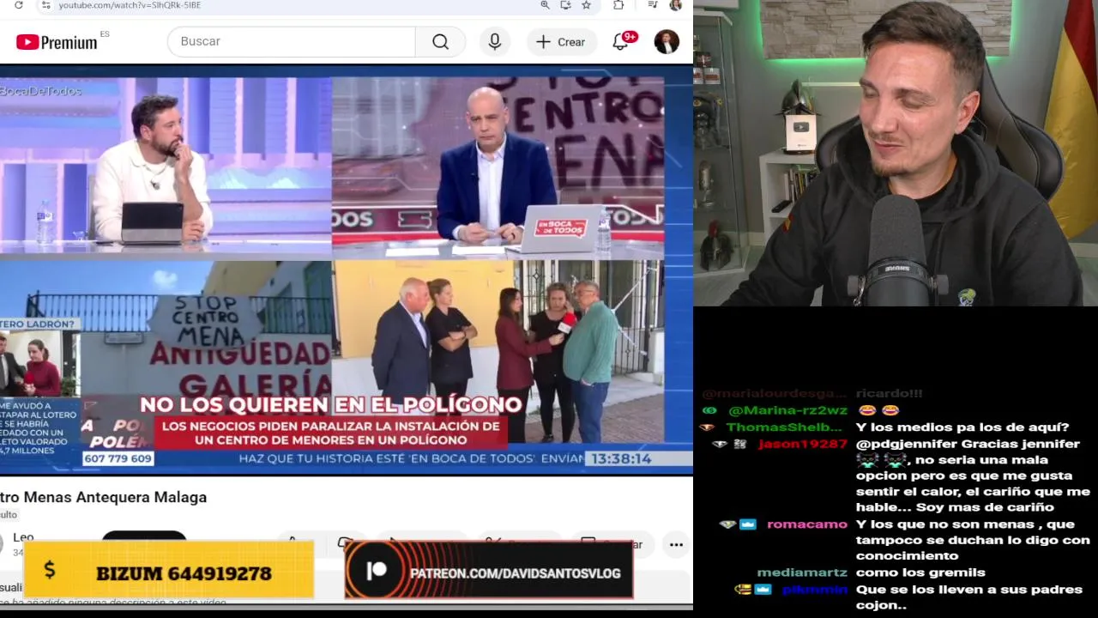
Task: Bookmark this page with the star icon
Action: 586,5
